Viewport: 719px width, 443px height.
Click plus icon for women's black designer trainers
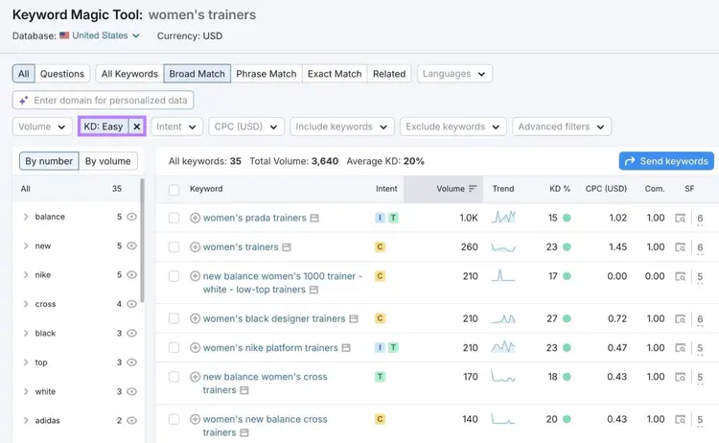pos(195,318)
